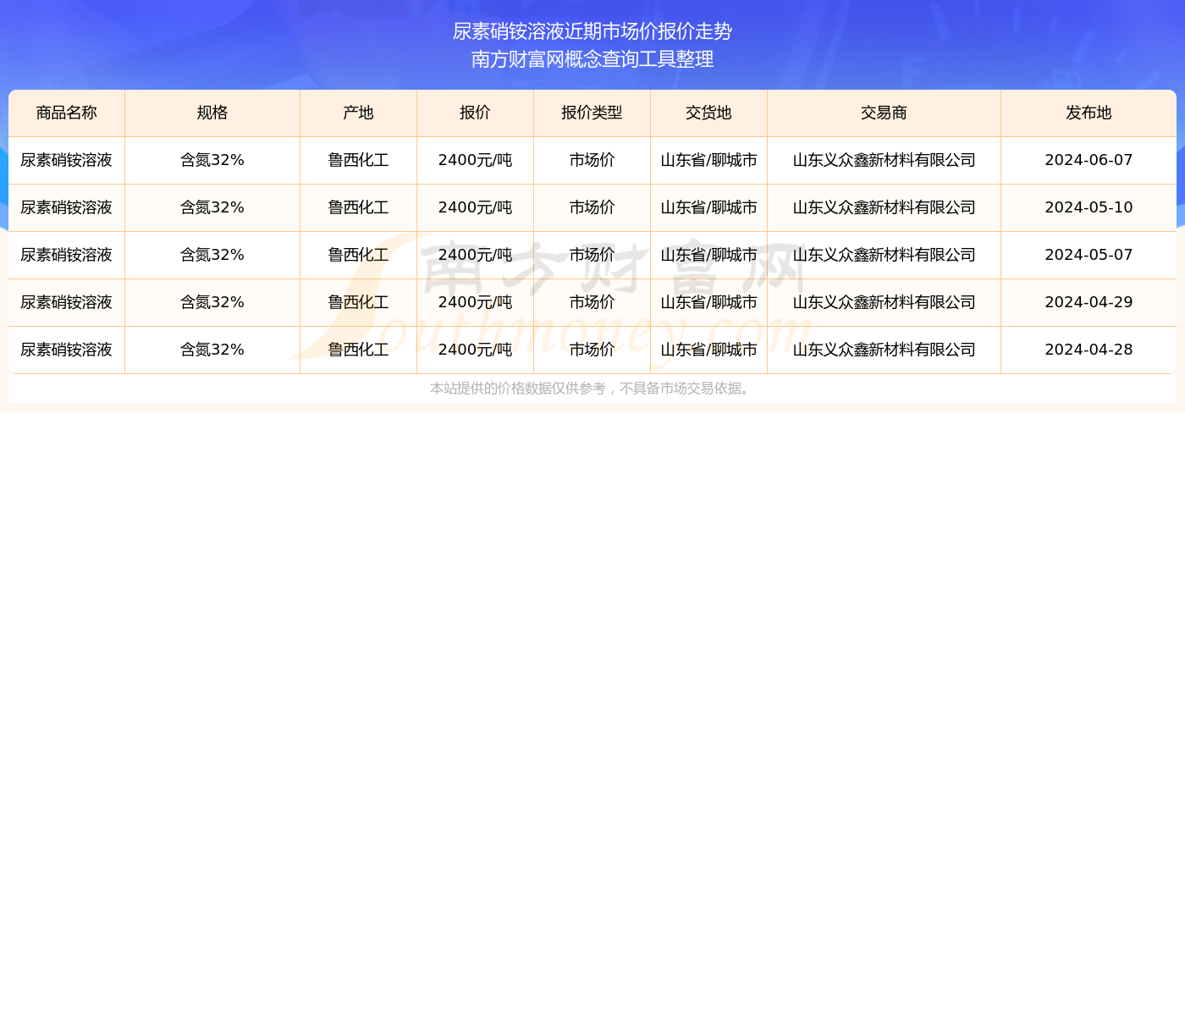This screenshot has width=1185, height=1020.
Task: Select the date 2024-04-28
Action: [x=1089, y=350]
